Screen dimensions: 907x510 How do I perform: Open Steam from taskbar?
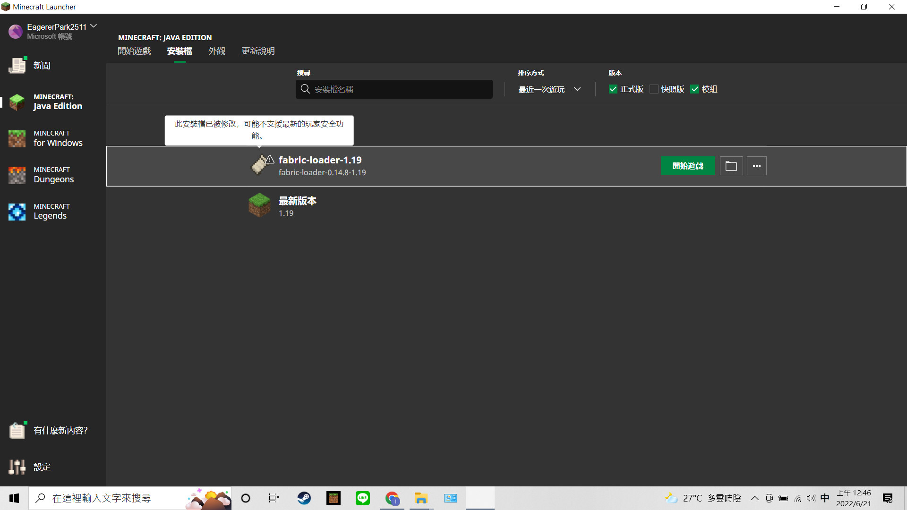[x=304, y=498]
